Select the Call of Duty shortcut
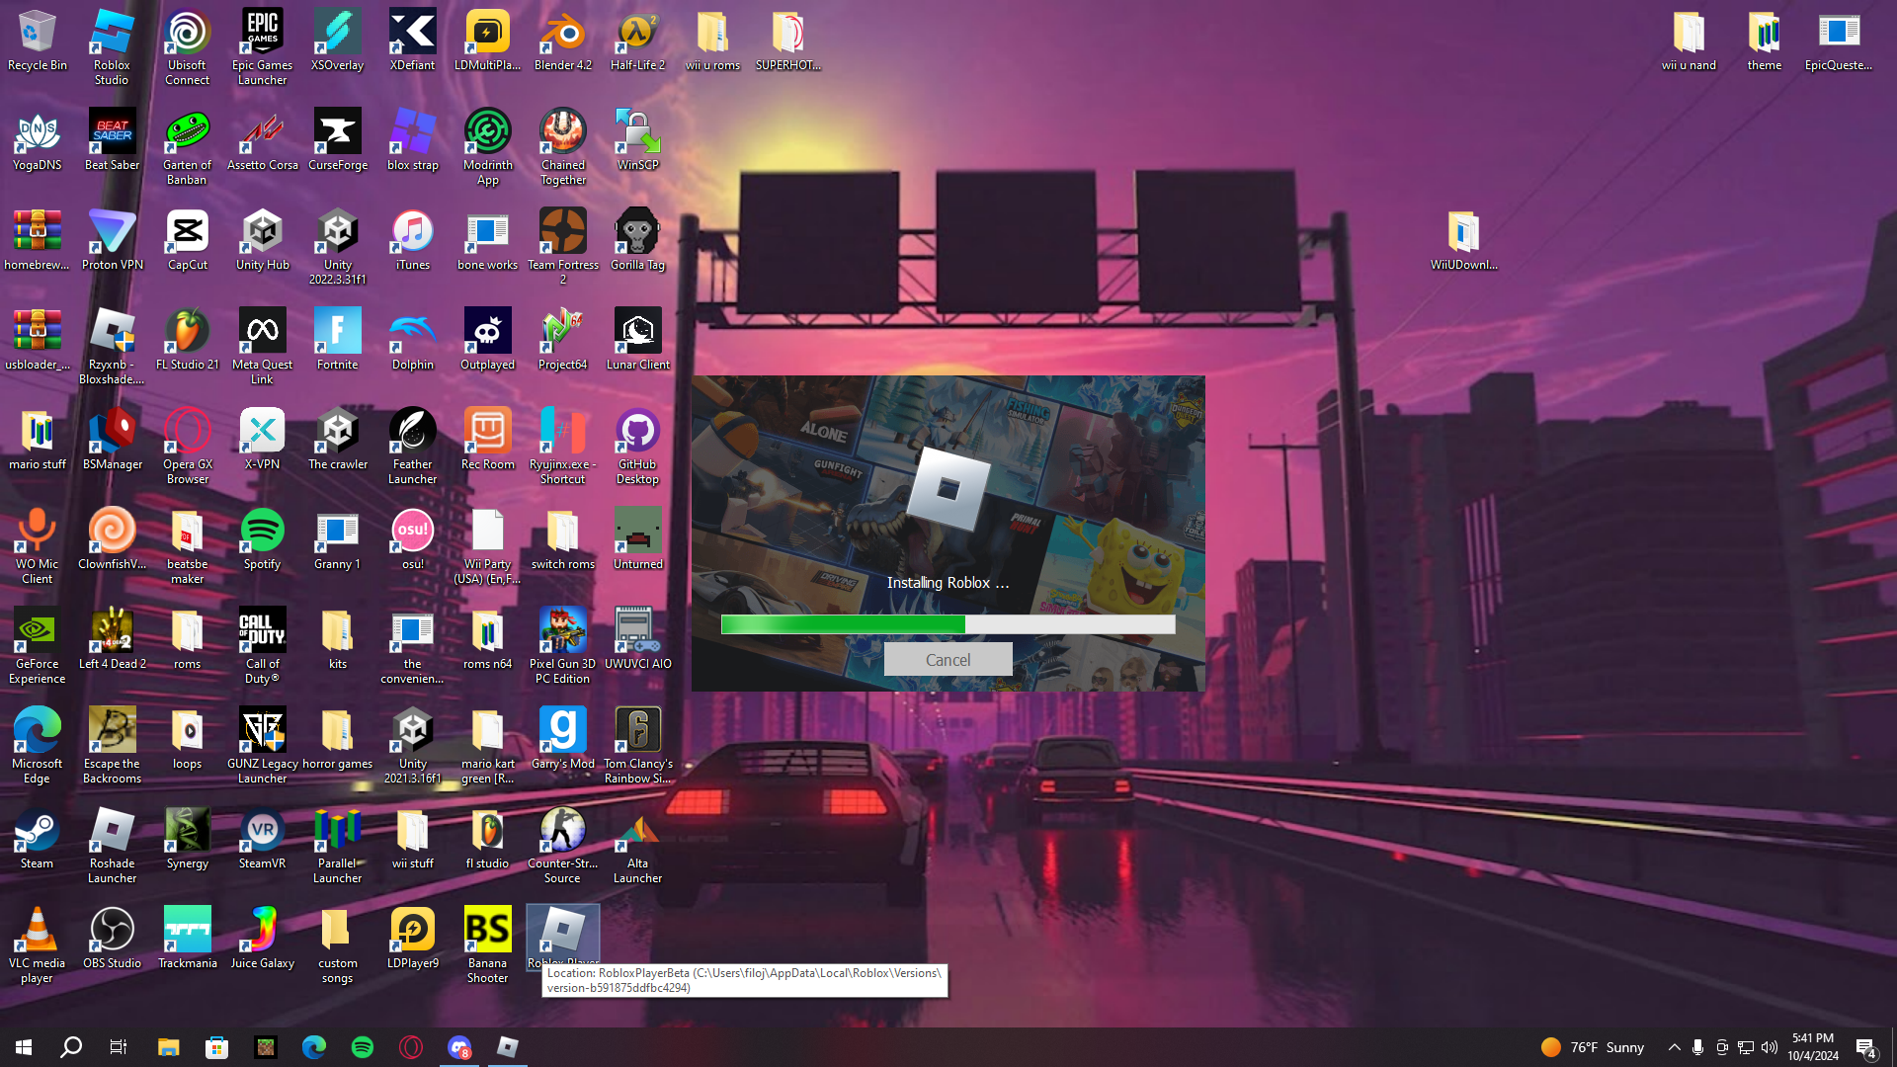This screenshot has height=1067, width=1897. (x=262, y=647)
